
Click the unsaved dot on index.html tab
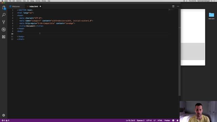point(40,6)
